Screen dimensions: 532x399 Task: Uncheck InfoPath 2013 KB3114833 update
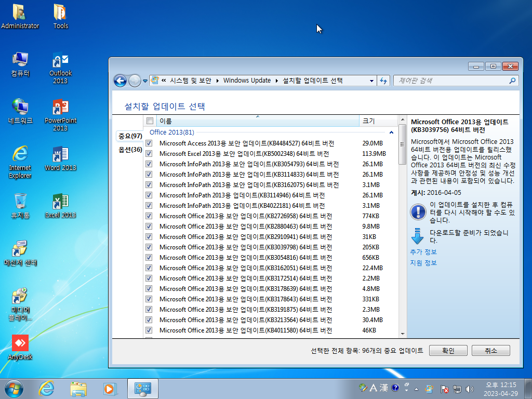tap(149, 175)
